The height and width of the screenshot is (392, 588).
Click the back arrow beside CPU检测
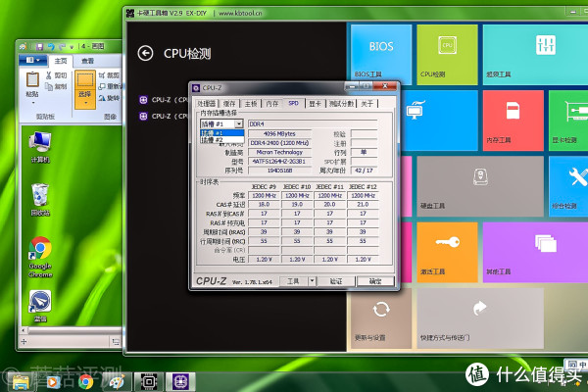[x=145, y=53]
